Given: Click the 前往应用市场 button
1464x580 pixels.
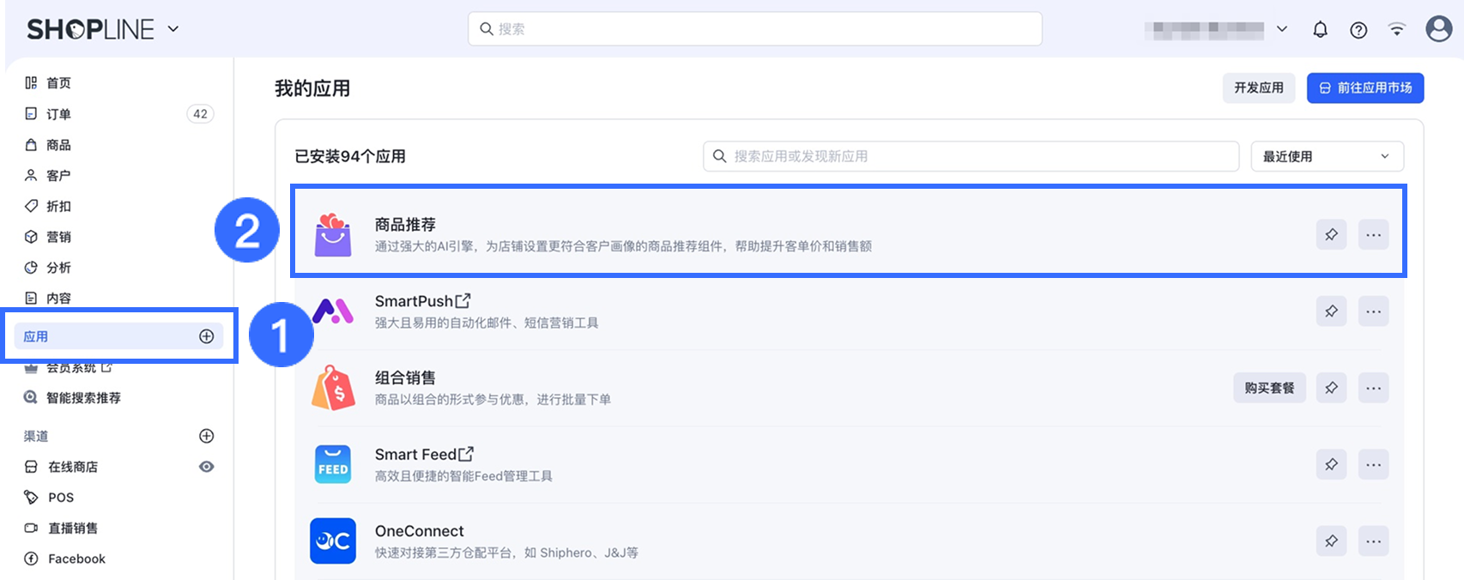Looking at the screenshot, I should coord(1365,88).
